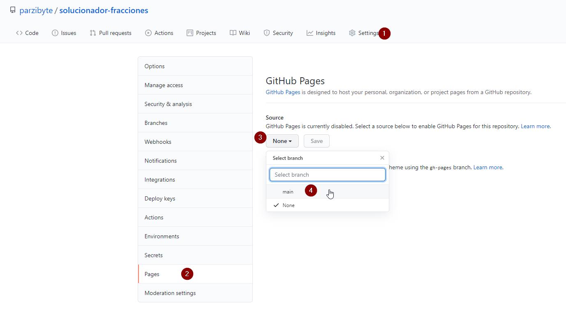
Task: Select the None branch option
Action: coord(328,205)
